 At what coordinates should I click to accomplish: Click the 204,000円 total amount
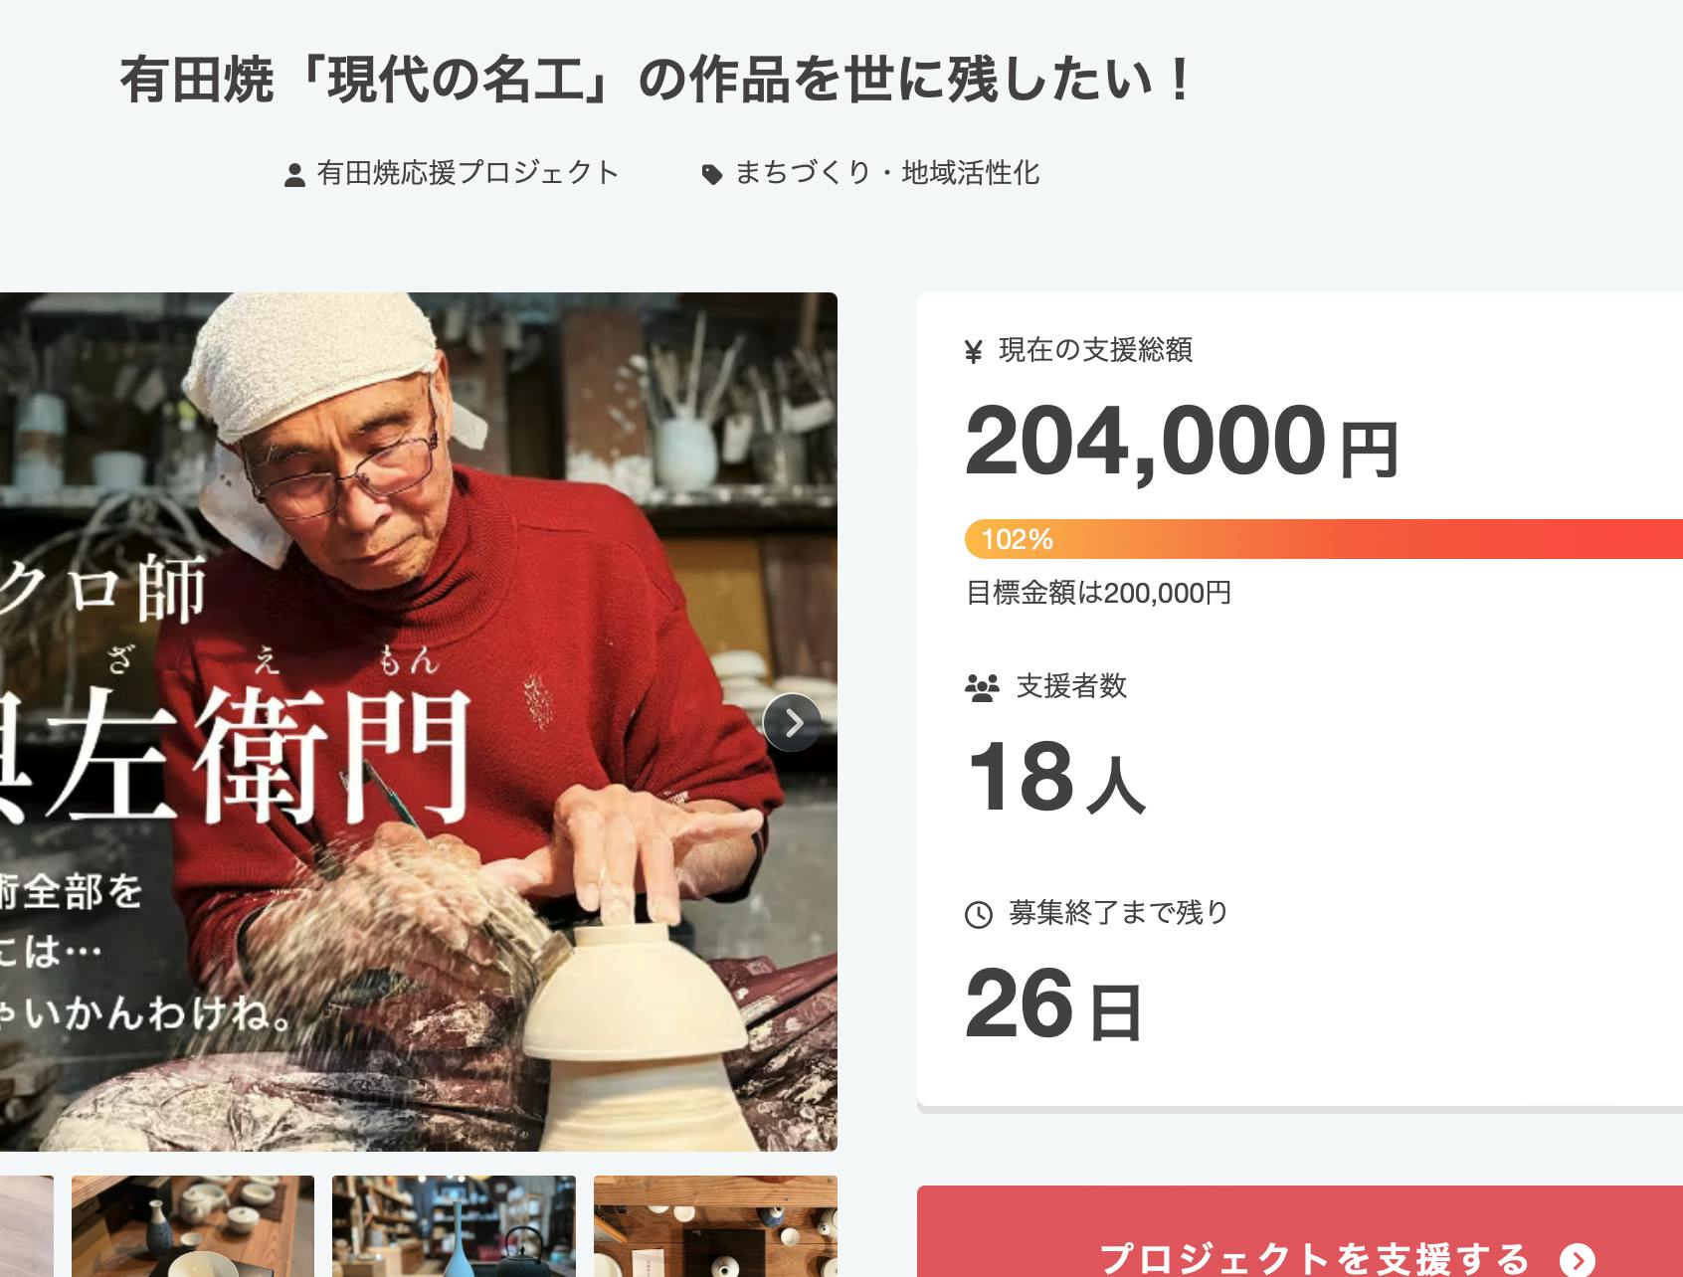(x=1183, y=442)
